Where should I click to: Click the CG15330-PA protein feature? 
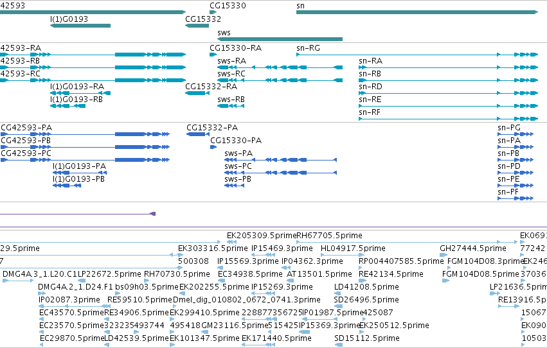click(x=213, y=147)
